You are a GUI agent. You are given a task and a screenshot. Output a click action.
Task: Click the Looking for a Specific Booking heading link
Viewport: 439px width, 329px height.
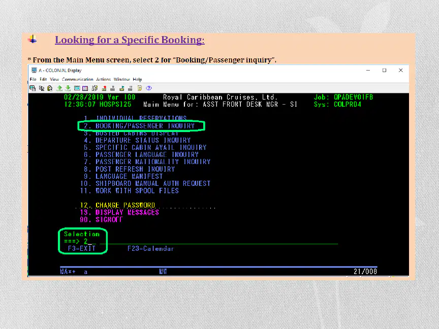tap(130, 40)
